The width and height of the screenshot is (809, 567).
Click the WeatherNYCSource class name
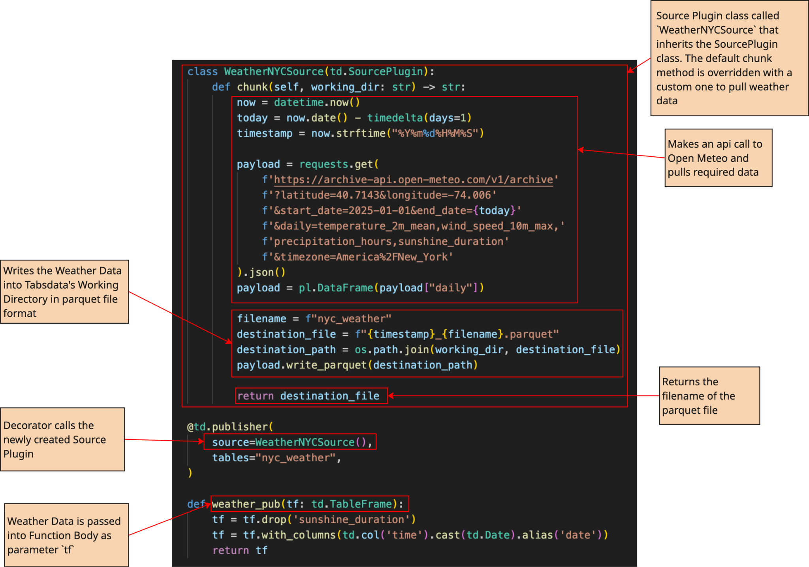pos(274,71)
